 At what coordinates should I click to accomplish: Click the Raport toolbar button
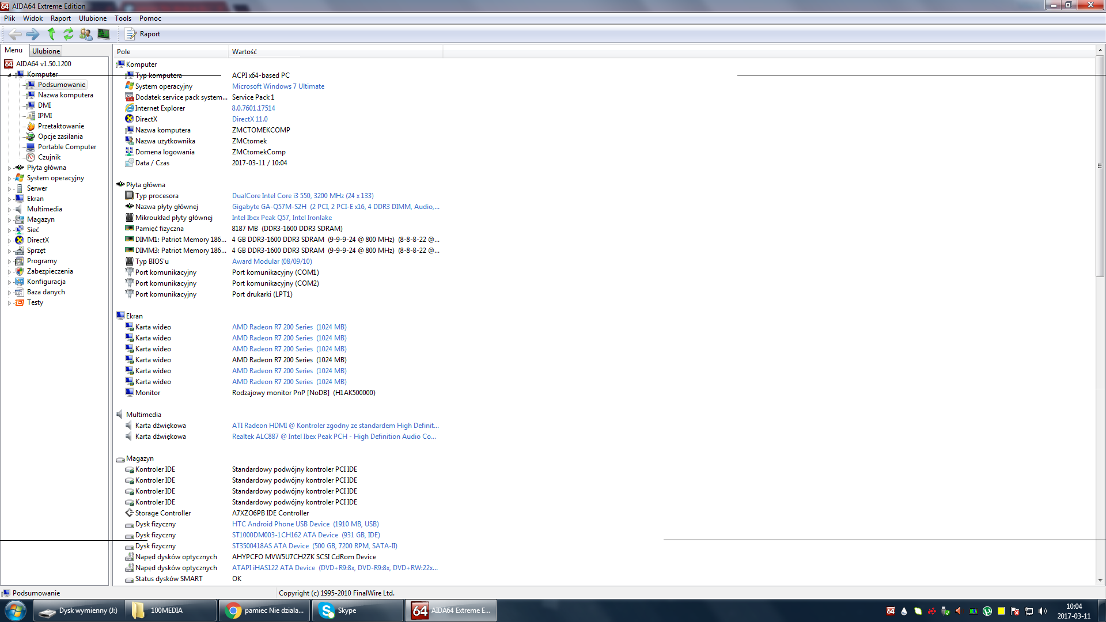(x=143, y=34)
